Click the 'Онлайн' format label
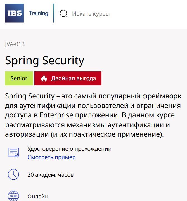 [38, 197]
